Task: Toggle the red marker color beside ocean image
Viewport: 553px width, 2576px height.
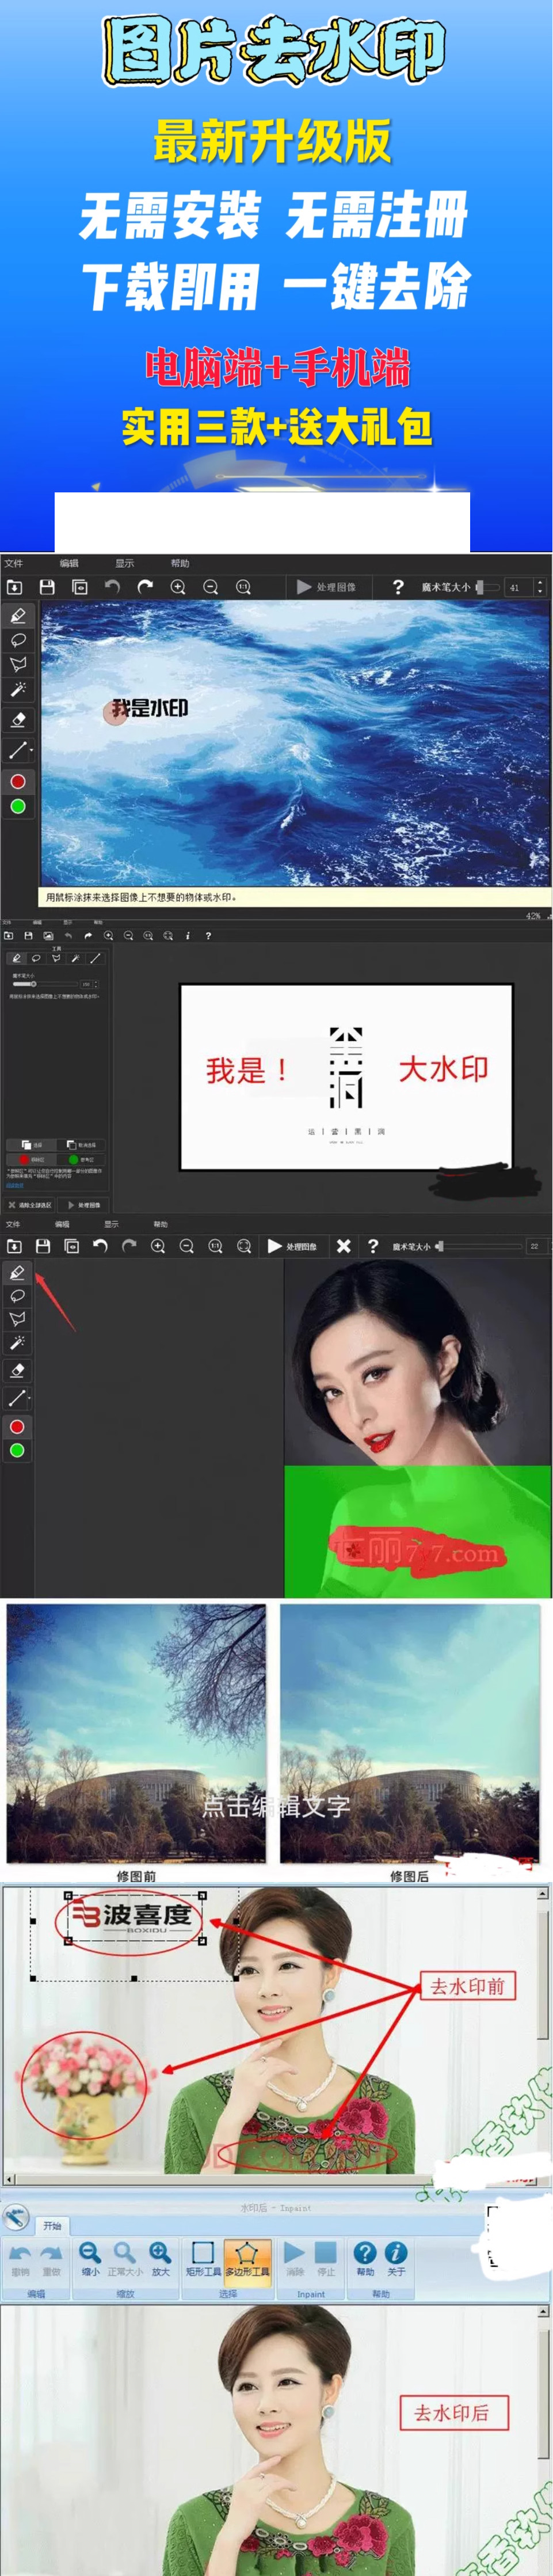Action: coord(18,781)
